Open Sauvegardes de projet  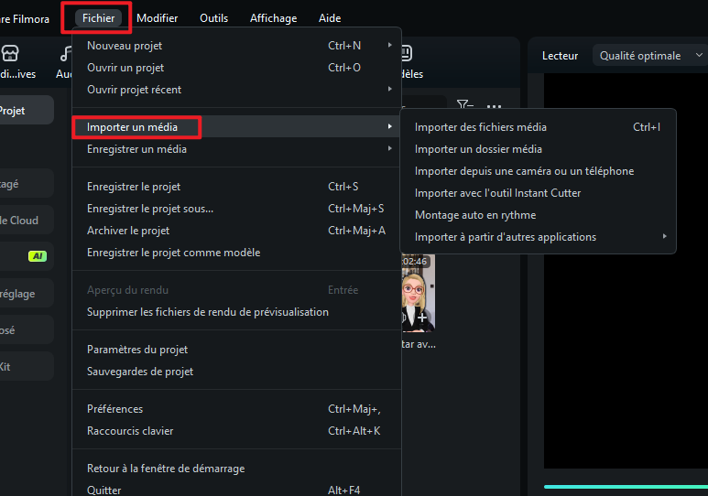coord(236,372)
